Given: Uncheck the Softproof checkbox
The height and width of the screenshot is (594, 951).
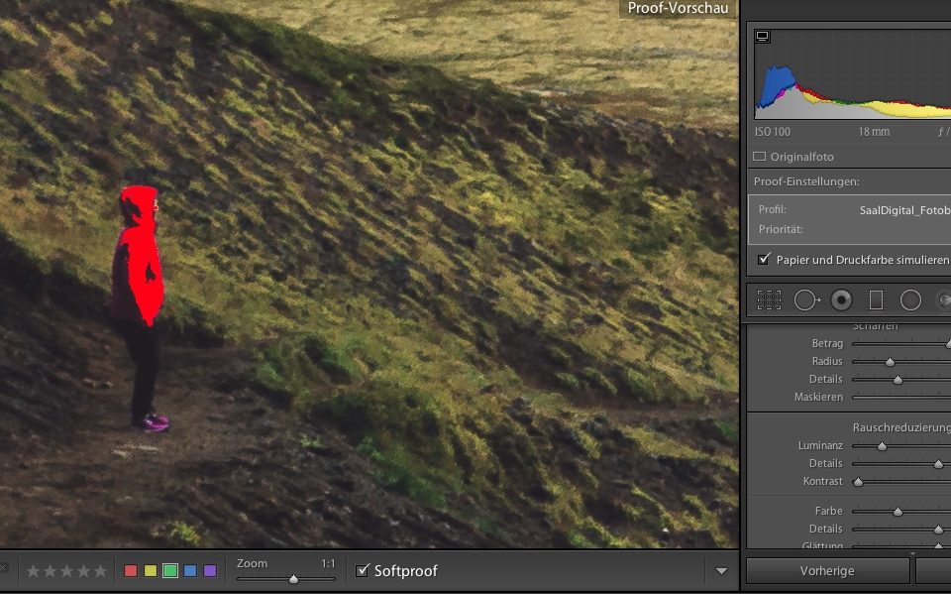Looking at the screenshot, I should [363, 570].
